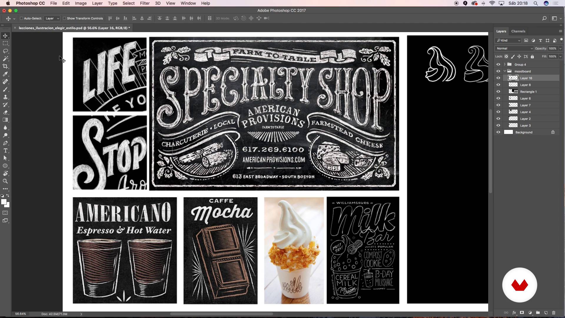This screenshot has width=565, height=318.
Task: Select the Clone Stamp tool
Action: coord(5,97)
